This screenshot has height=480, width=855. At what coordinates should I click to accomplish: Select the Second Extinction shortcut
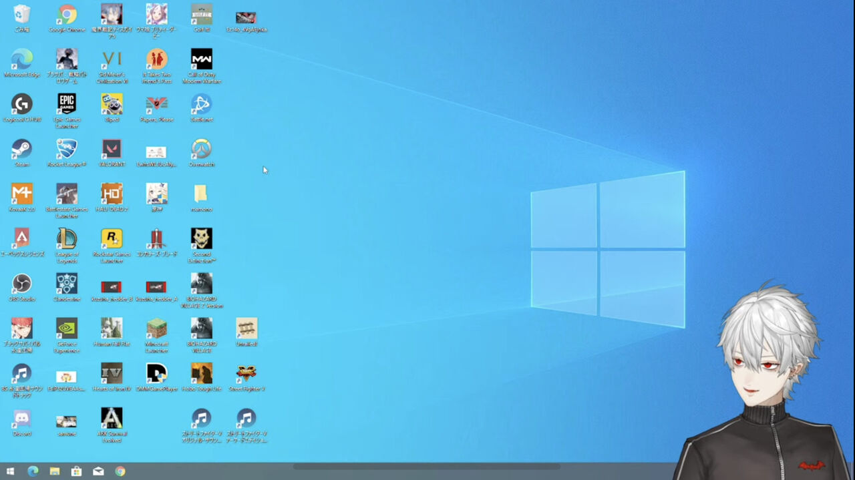tap(202, 238)
